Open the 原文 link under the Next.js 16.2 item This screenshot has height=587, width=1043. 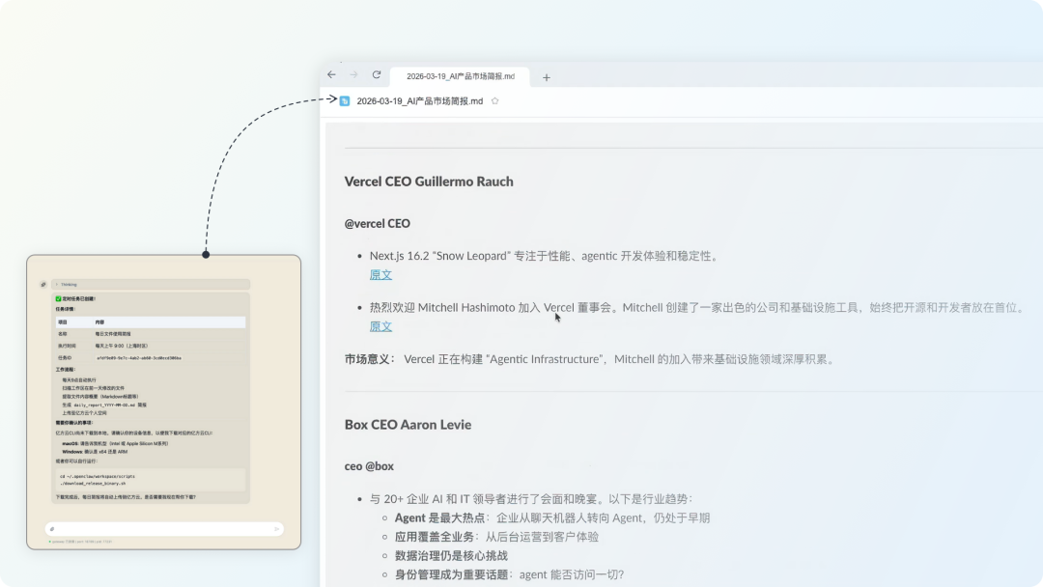pyautogui.click(x=381, y=274)
